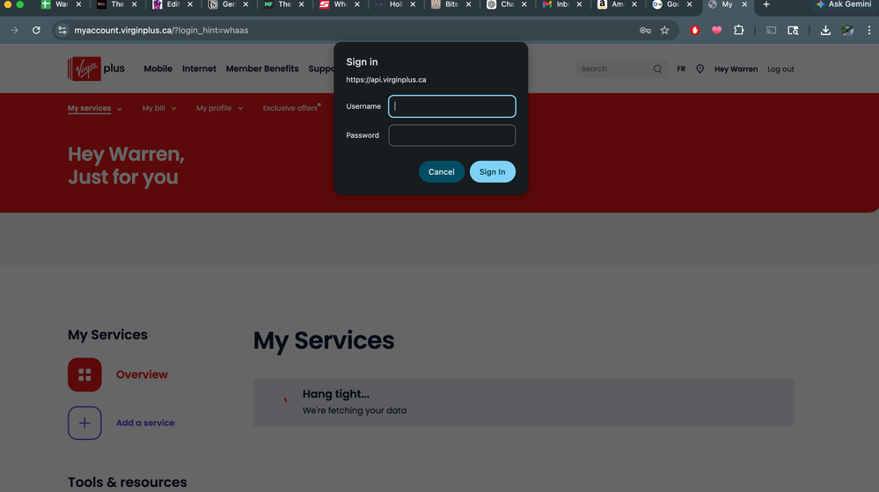This screenshot has height=492, width=879.
Task: Click the Hang tight... message
Action: (x=336, y=394)
